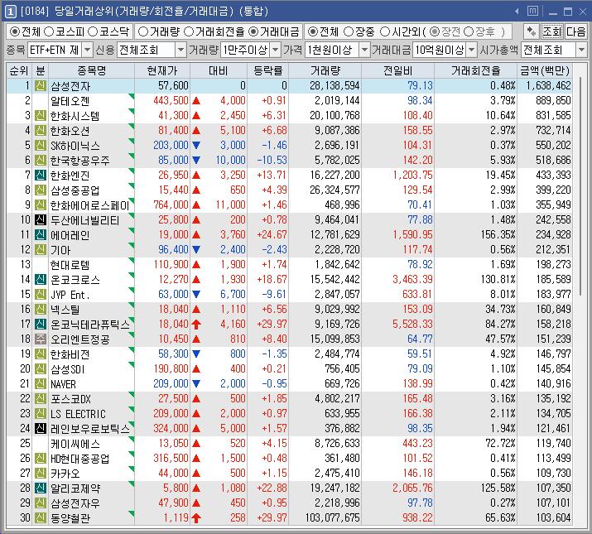Click the limit-up arrow for 온코닉테라퓨틱스
Screen dimensions: 592x534
(196, 325)
